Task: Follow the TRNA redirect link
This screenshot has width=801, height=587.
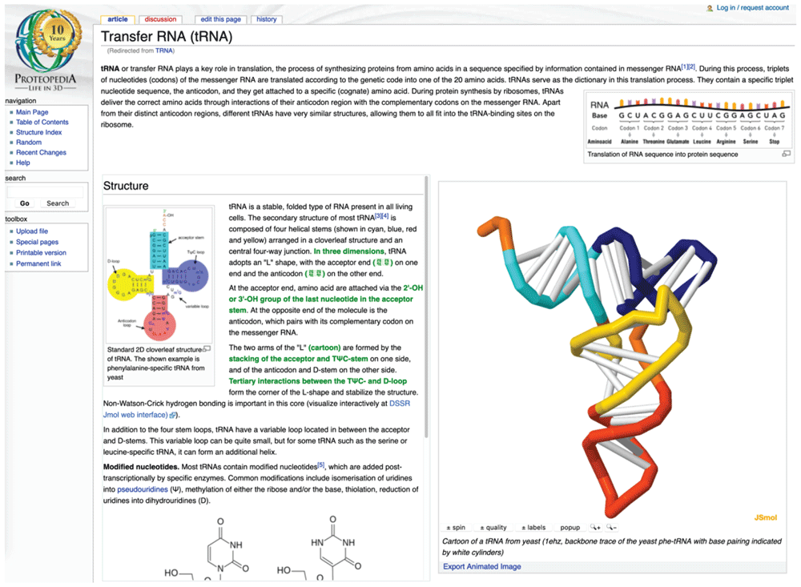Action: [164, 50]
